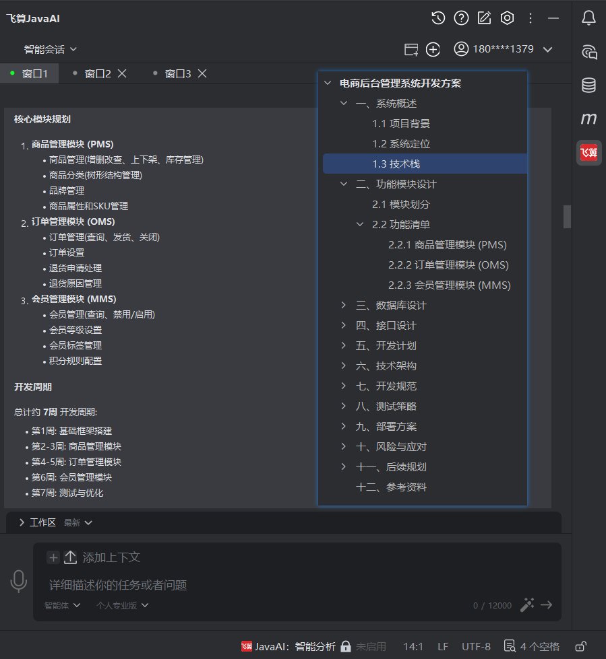The width and height of the screenshot is (606, 659).
Task: Click the user avatar icon
Action: (x=461, y=48)
